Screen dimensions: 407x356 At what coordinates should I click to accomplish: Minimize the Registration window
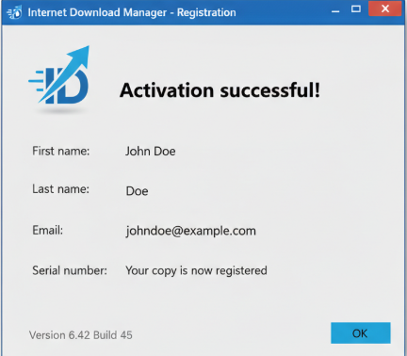click(x=335, y=11)
